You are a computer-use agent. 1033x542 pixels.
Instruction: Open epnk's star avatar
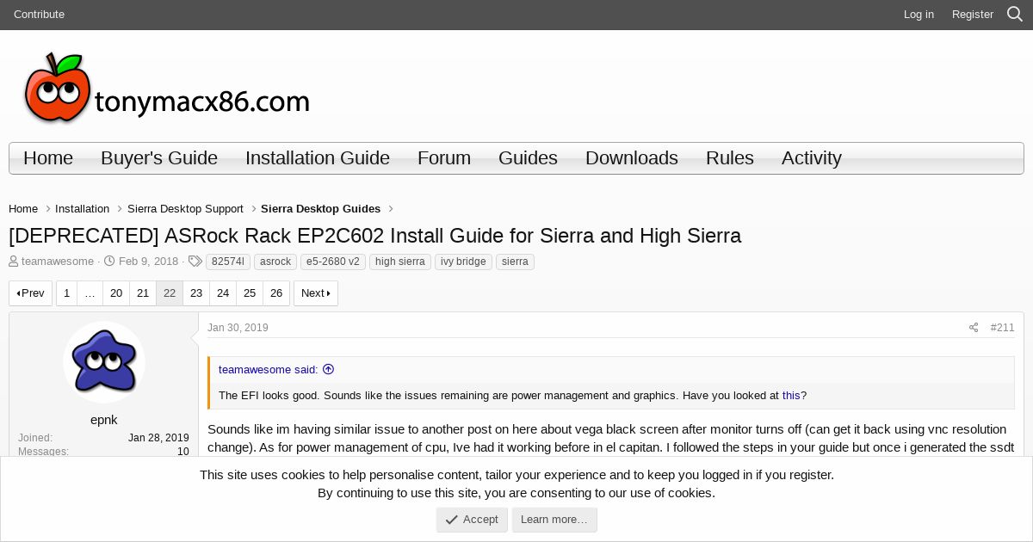pyautogui.click(x=104, y=362)
